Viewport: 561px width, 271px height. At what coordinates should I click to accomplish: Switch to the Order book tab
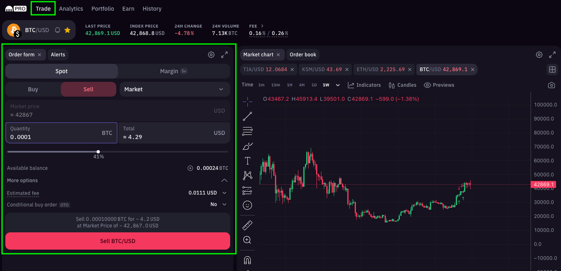tap(303, 54)
